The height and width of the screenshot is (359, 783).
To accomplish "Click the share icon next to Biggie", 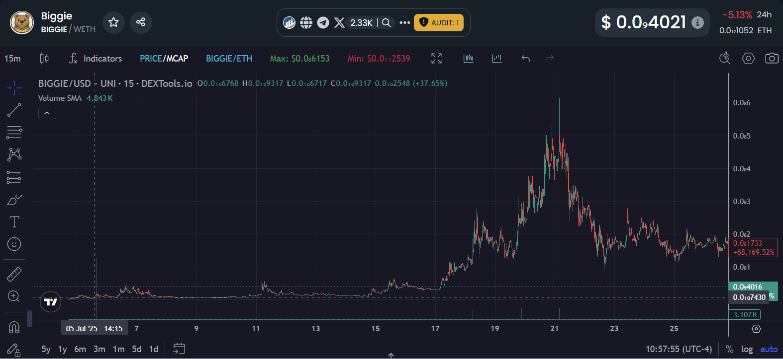I will pos(141,22).
